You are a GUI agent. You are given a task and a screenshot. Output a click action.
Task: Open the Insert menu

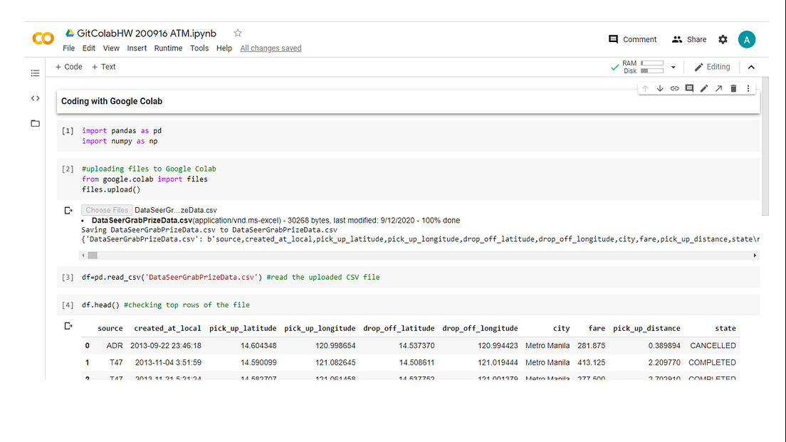(x=136, y=48)
